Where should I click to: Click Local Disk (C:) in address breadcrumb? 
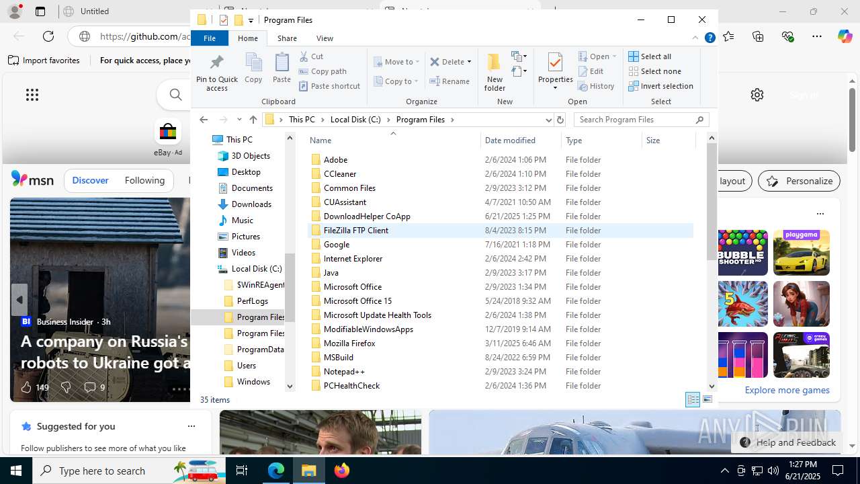(355, 120)
